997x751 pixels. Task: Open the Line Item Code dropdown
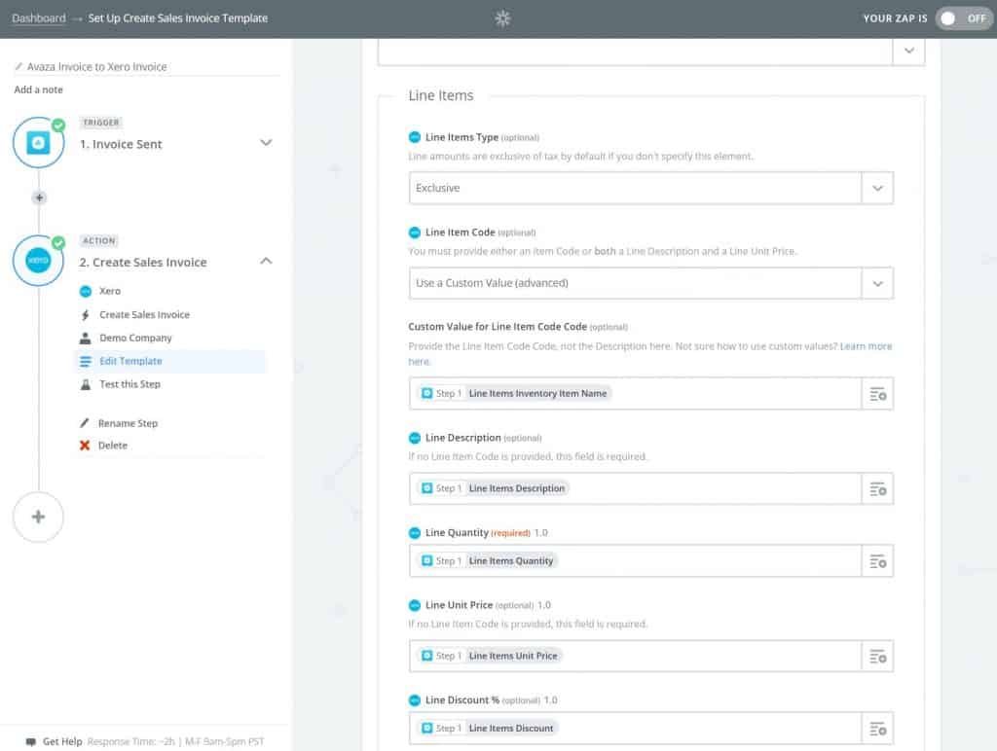coord(877,283)
